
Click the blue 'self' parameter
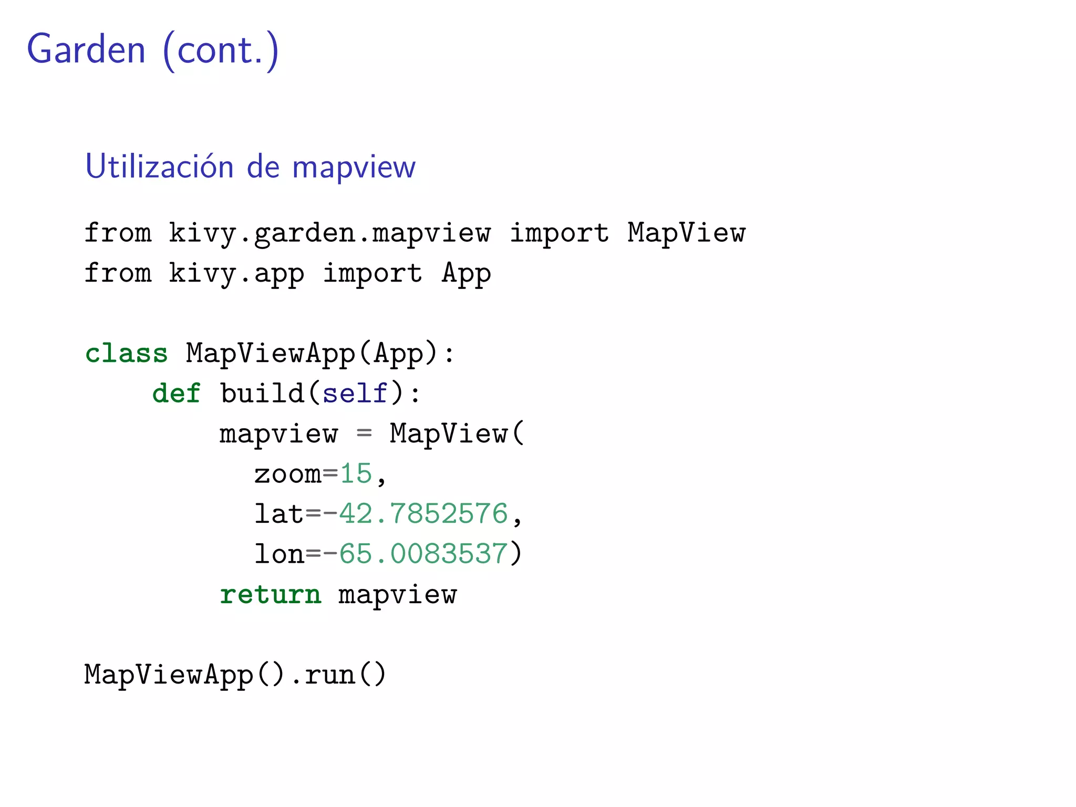click(x=355, y=394)
